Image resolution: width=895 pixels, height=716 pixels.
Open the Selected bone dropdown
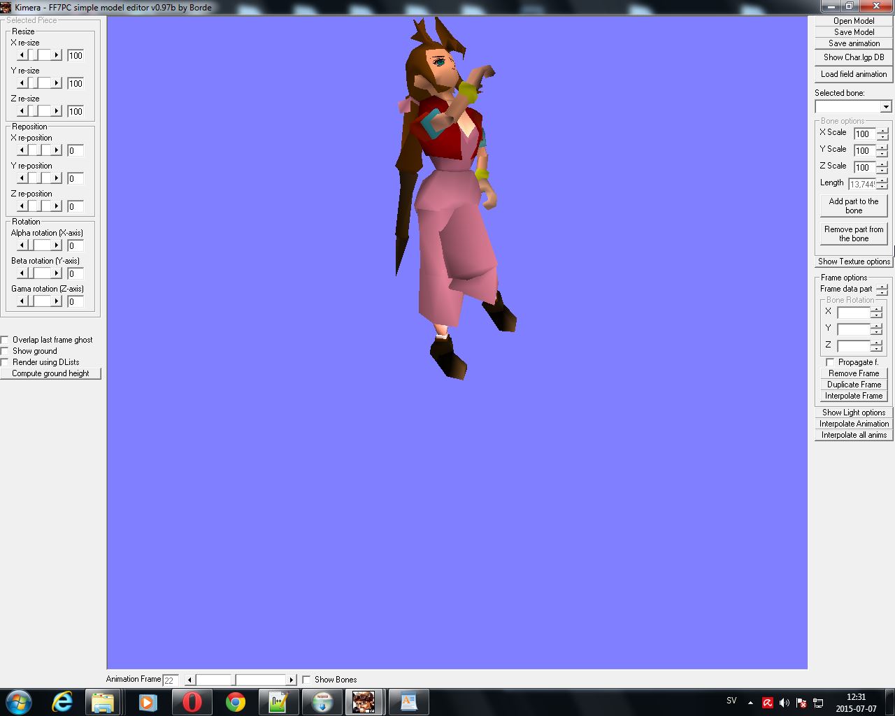(x=886, y=107)
